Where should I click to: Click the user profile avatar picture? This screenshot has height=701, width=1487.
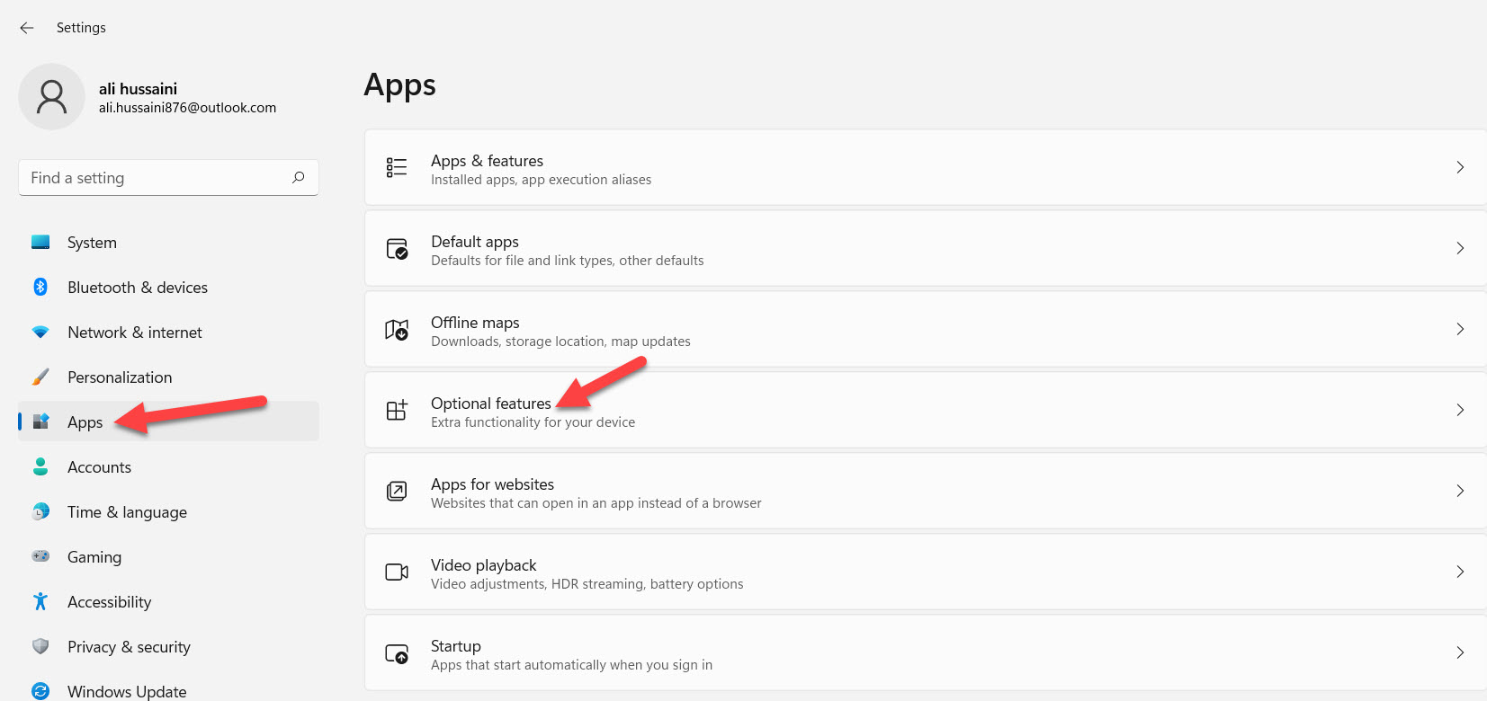(x=51, y=97)
